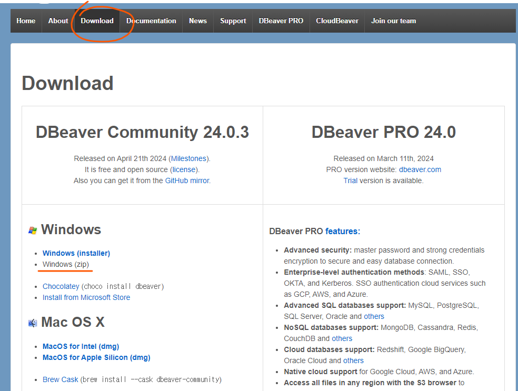Click the DBeaver PRO 24.0 heading

[384, 132]
